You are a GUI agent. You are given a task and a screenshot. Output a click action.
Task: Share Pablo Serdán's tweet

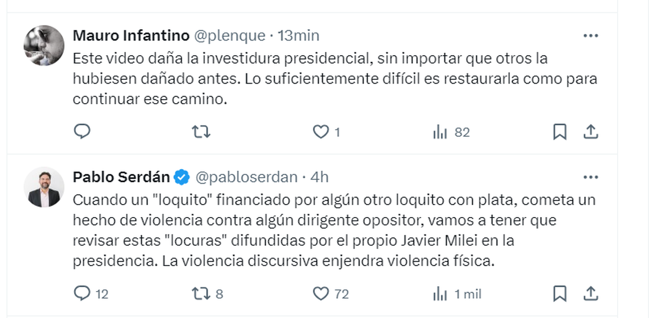591,294
